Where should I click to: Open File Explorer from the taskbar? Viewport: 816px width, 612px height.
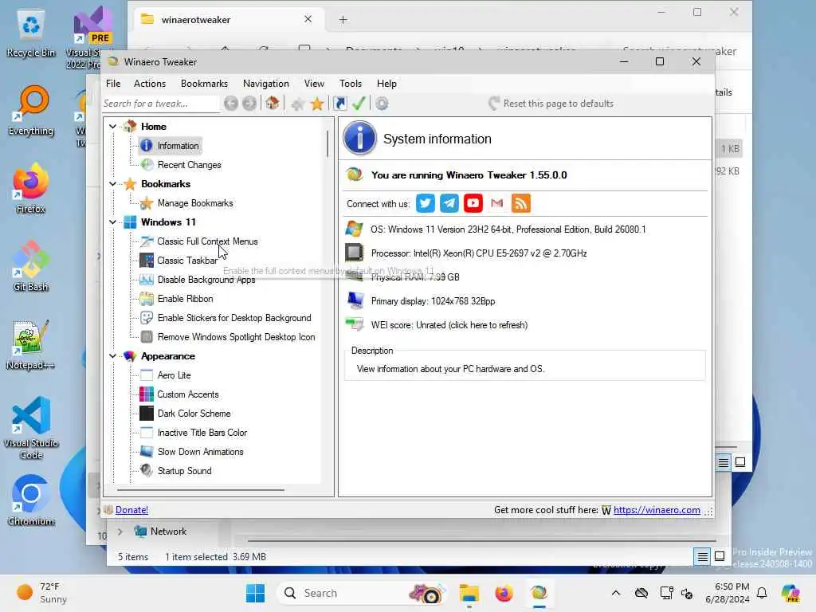[469, 593]
